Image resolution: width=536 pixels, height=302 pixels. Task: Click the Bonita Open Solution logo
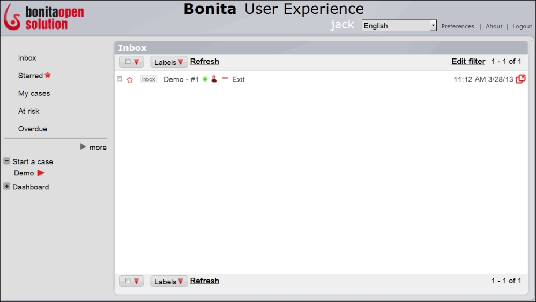click(44, 17)
